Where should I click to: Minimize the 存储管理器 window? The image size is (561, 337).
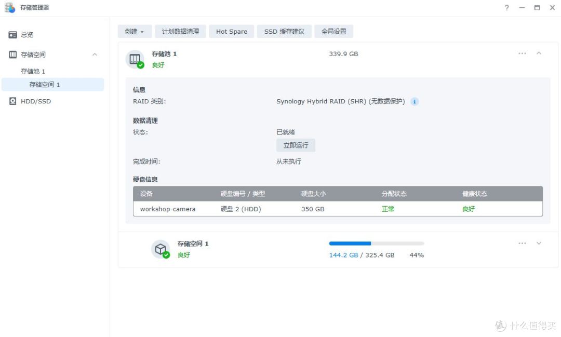[522, 7]
